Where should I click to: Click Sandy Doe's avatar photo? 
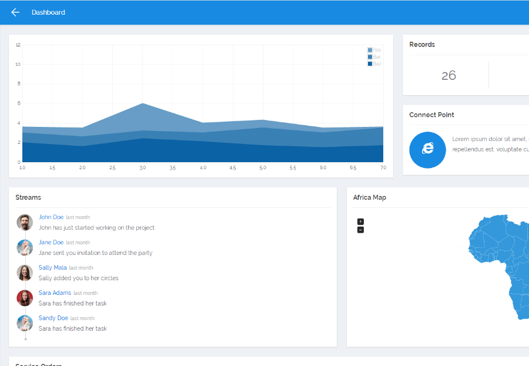(25, 323)
